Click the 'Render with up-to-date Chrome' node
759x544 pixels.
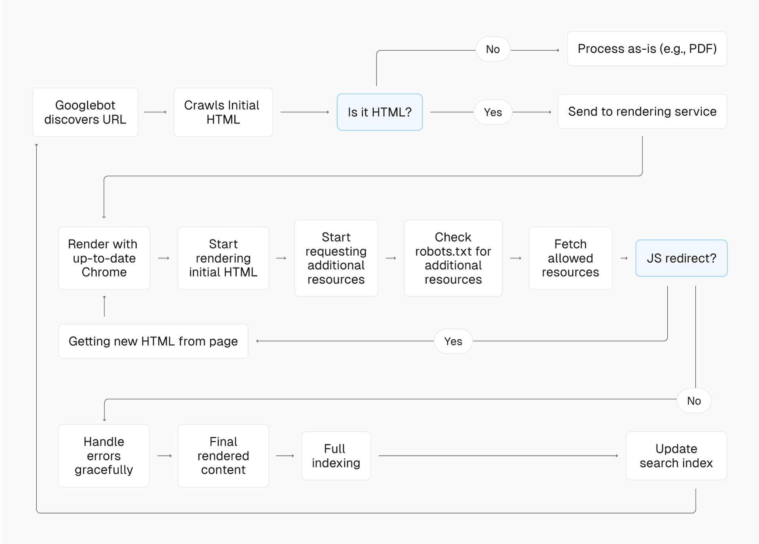(104, 258)
